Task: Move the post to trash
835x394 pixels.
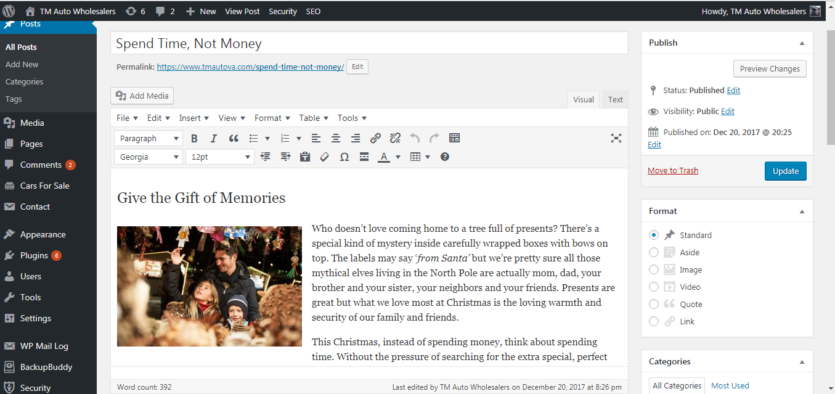Action: [x=673, y=170]
